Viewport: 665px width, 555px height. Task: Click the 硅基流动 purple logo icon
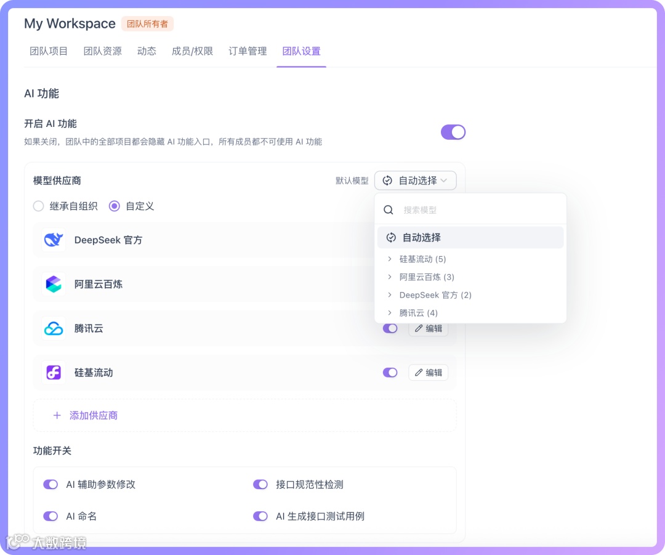(x=54, y=373)
